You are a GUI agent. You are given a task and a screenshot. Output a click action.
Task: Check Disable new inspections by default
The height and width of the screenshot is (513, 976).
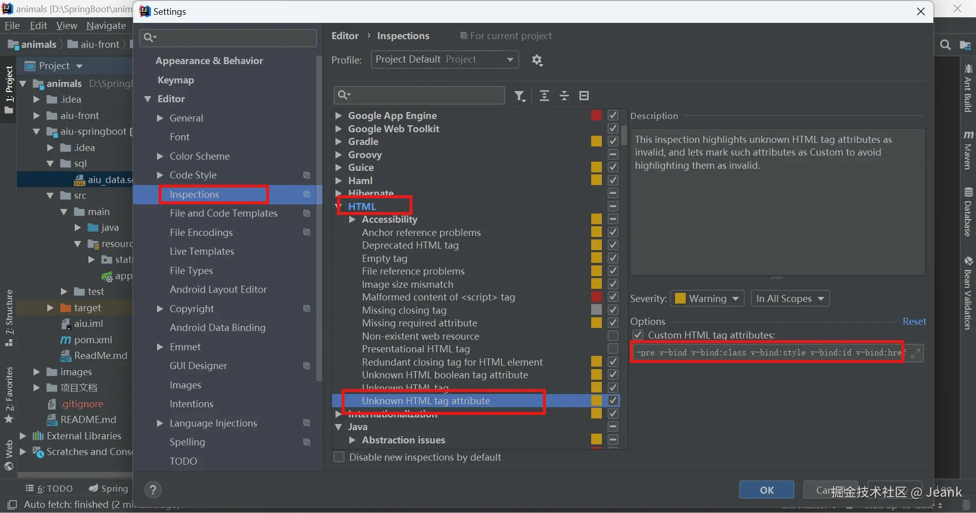(339, 457)
